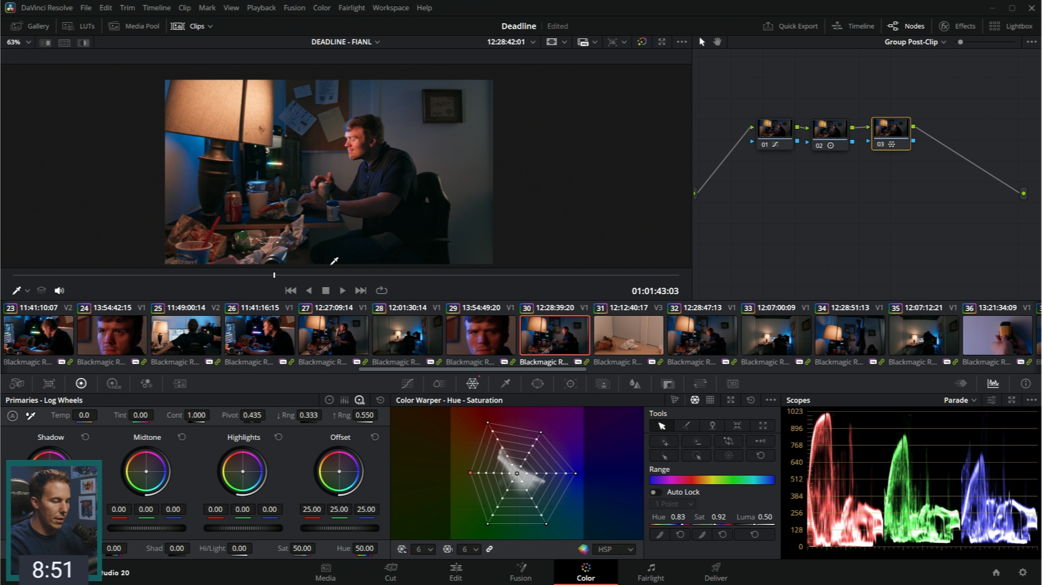Viewport: 1042px width, 585px height.
Task: Toggle the Auto Lock switch
Action: click(655, 492)
